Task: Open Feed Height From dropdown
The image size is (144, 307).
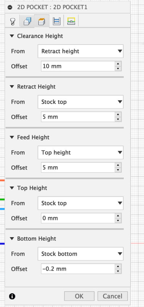Action: click(80, 152)
